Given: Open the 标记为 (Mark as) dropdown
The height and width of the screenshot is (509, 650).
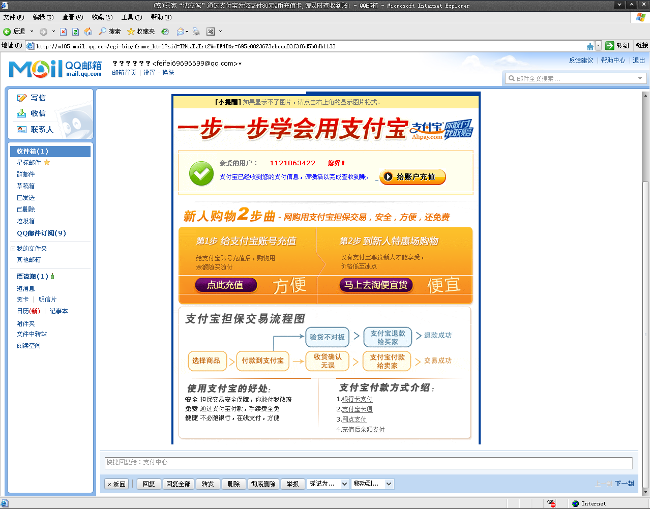Looking at the screenshot, I should (329, 484).
